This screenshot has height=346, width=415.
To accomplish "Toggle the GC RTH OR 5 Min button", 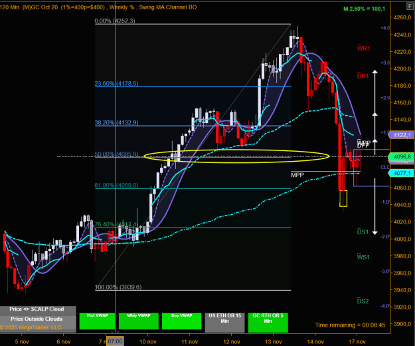I will tap(268, 323).
